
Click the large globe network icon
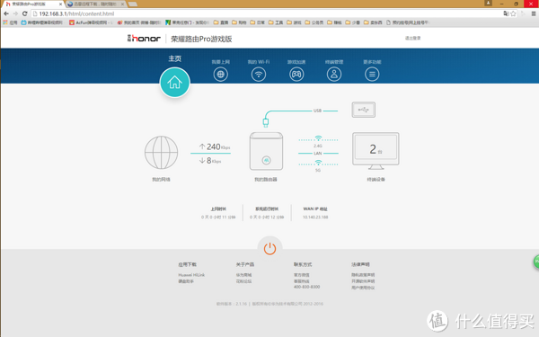tap(161, 153)
